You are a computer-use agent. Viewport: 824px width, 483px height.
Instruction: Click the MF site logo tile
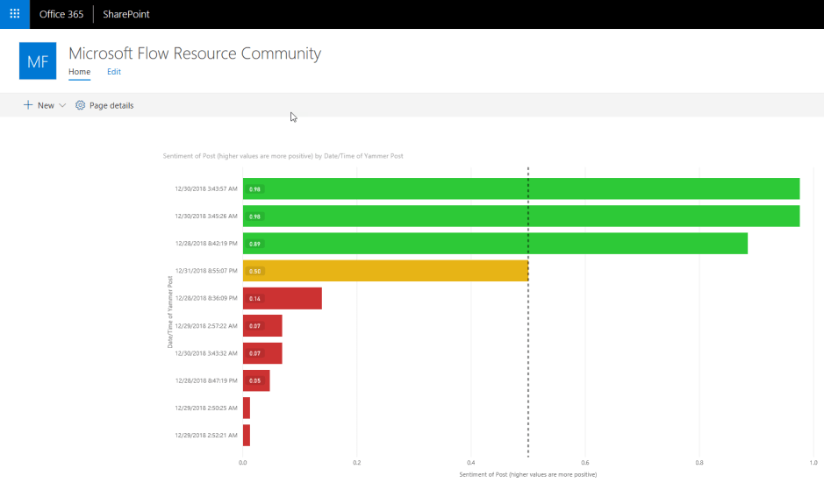(x=38, y=61)
